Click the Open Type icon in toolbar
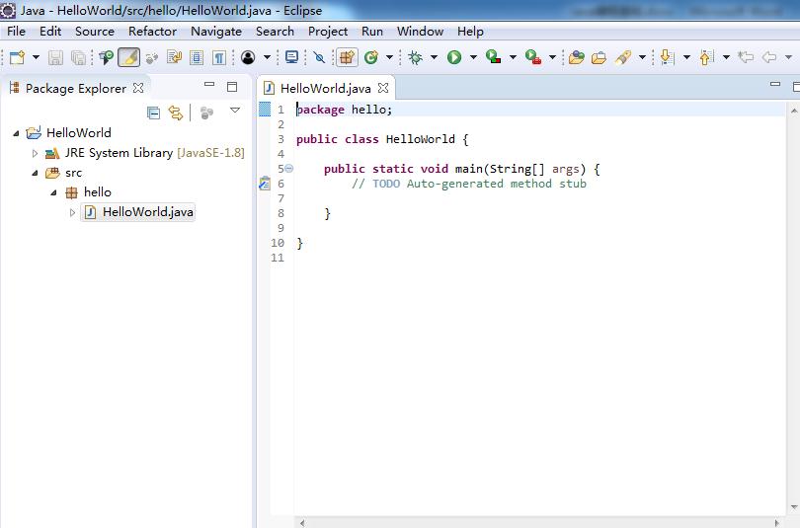 [x=576, y=57]
